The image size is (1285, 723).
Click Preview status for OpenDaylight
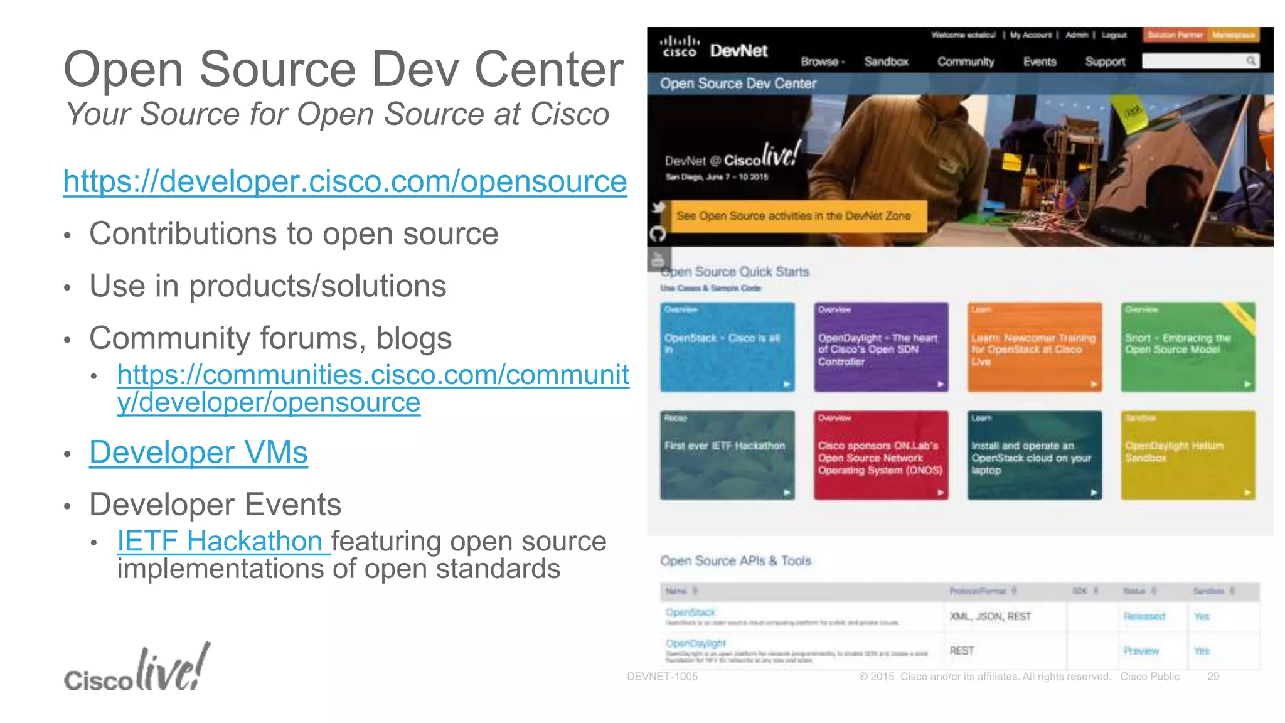tap(1141, 651)
